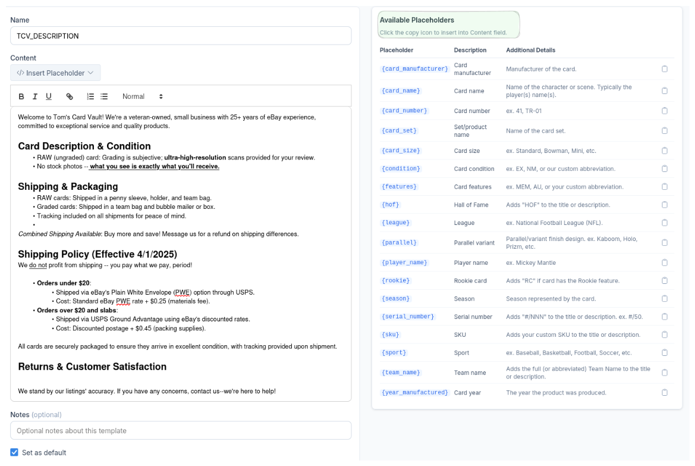This screenshot has width=695, height=466.
Task: Copy the {rookie} placeholder
Action: [665, 280]
